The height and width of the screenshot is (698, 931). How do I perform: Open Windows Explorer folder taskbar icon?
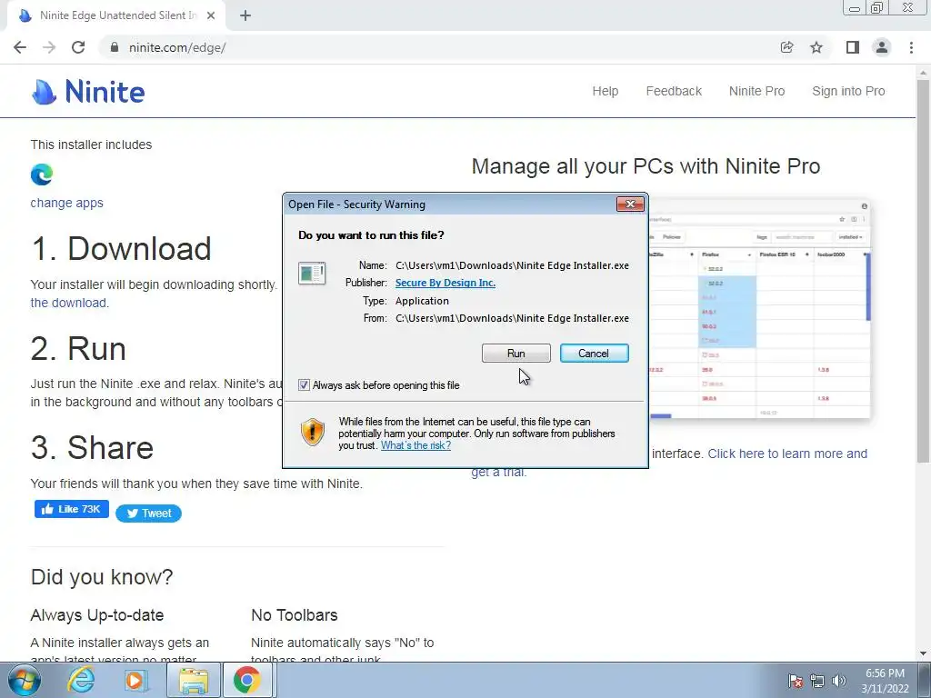(x=194, y=680)
